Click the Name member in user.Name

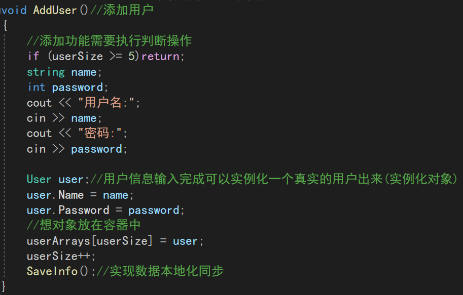[71, 195]
